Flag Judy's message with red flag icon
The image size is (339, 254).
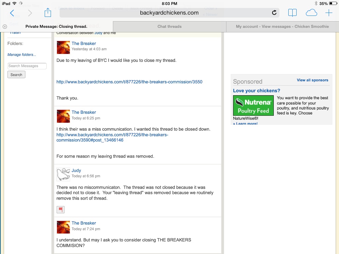click(61, 209)
